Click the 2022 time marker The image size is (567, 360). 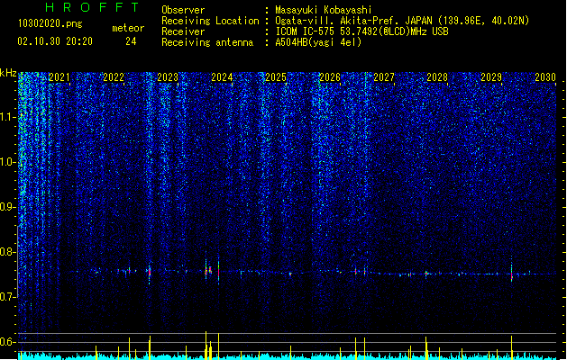click(x=114, y=77)
